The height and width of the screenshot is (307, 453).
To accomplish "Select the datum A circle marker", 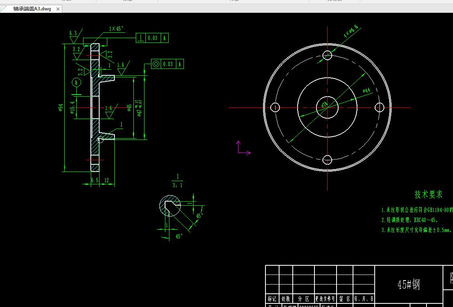I will (76, 83).
